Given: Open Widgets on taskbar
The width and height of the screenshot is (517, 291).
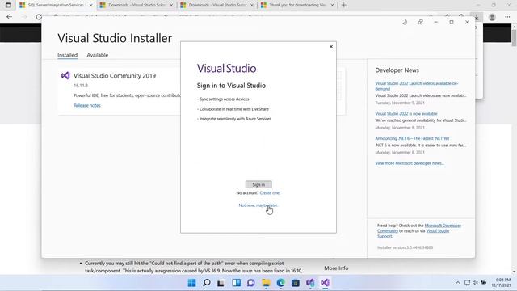Looking at the screenshot, I should point(236,283).
